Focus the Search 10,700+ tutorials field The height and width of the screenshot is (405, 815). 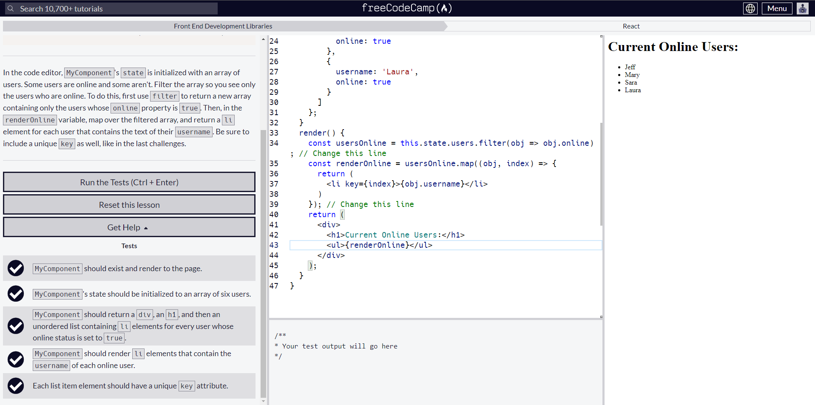tap(115, 8)
